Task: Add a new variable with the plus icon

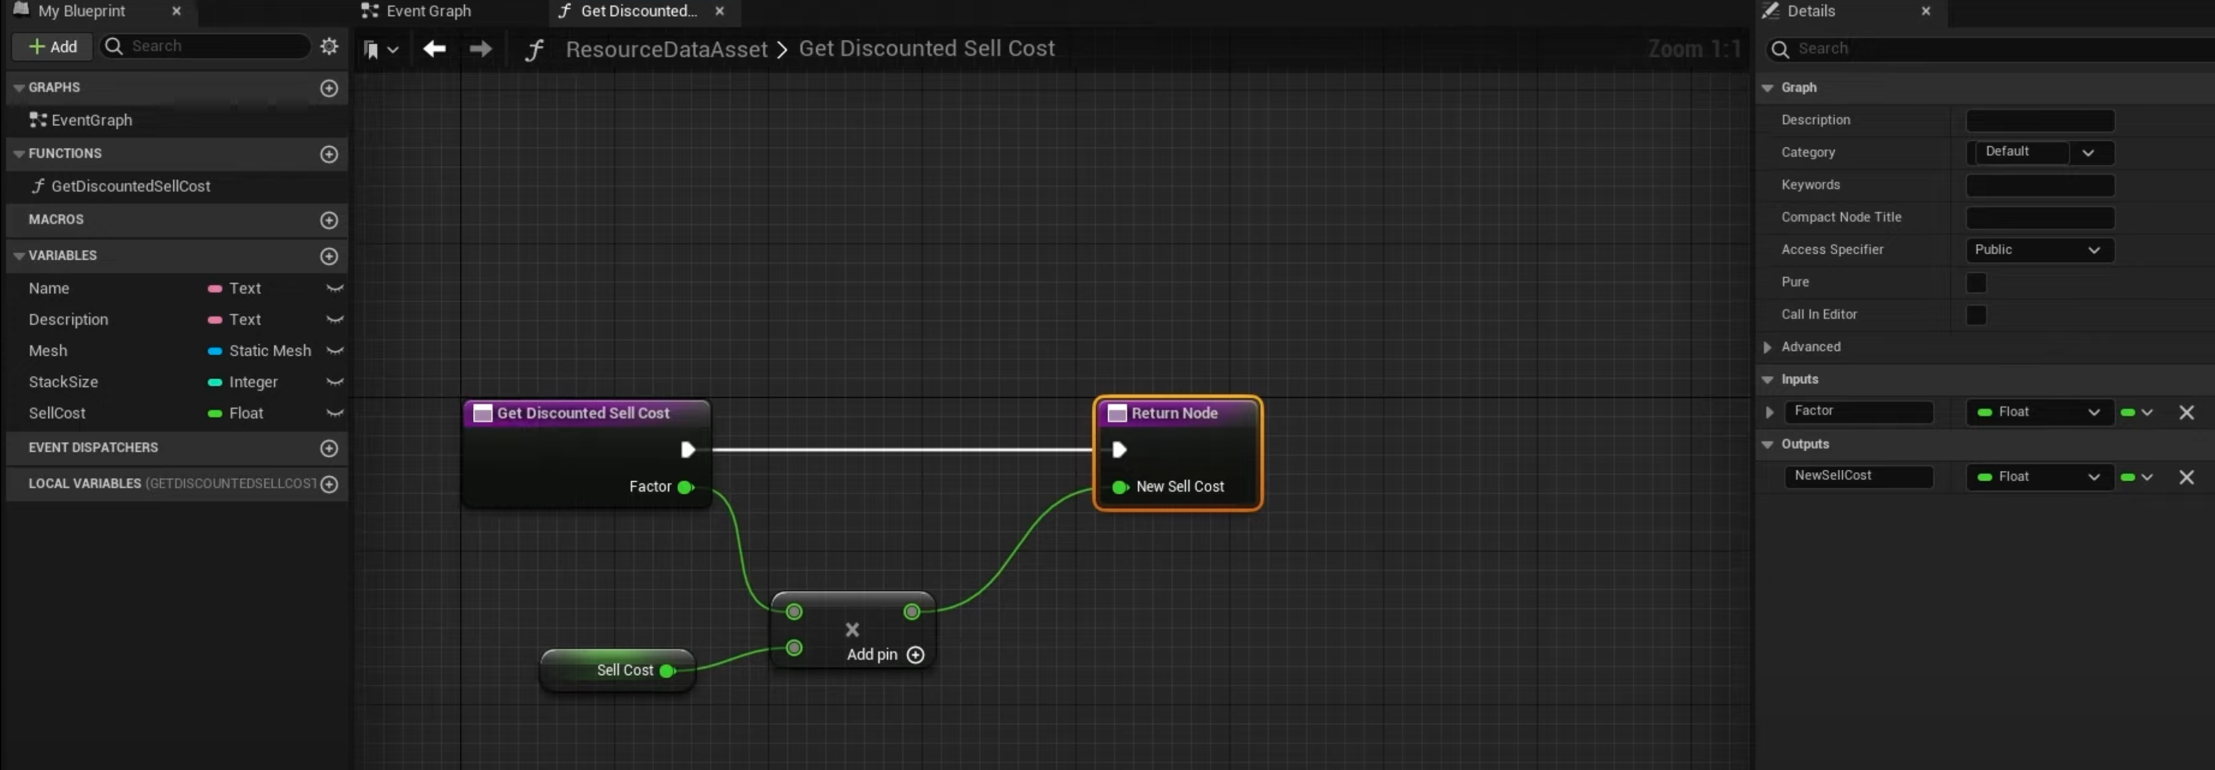Action: [x=329, y=256]
